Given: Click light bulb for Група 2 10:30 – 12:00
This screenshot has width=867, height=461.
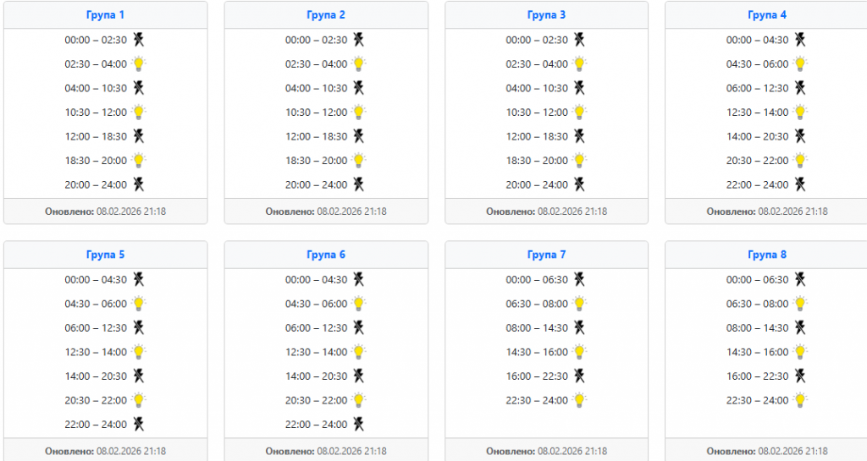Looking at the screenshot, I should pyautogui.click(x=359, y=112).
